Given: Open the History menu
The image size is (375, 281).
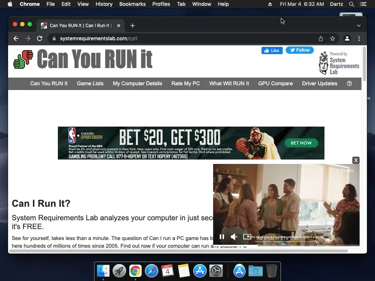Looking at the screenshot, I should coord(104,4).
